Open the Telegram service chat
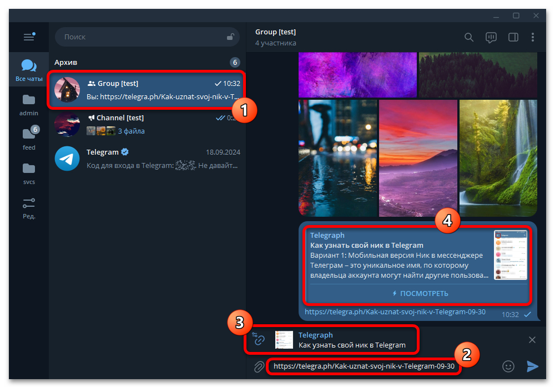Viewport: 555px width, 388px height. (x=147, y=159)
